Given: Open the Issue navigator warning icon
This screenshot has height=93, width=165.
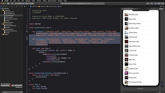Looking at the screenshot, I should tap(12, 6).
